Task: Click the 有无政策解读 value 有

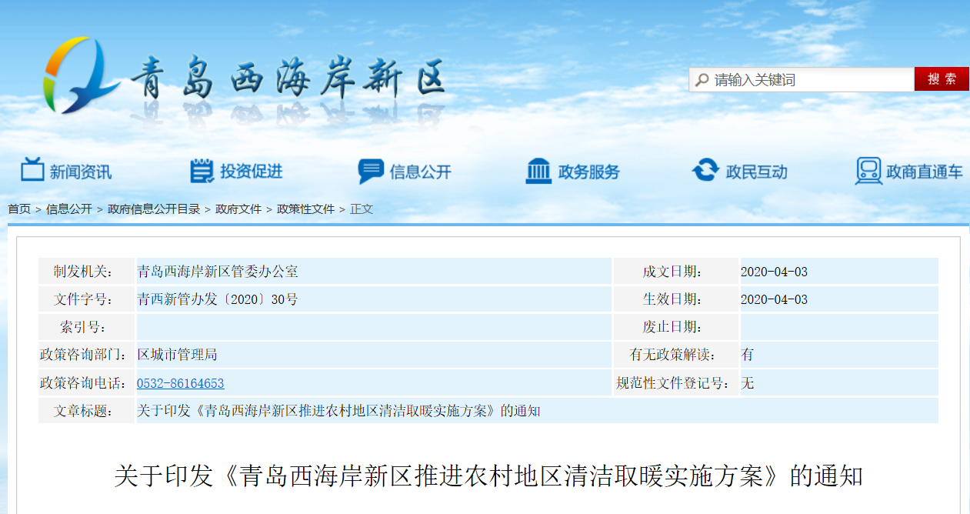Action: (x=748, y=355)
